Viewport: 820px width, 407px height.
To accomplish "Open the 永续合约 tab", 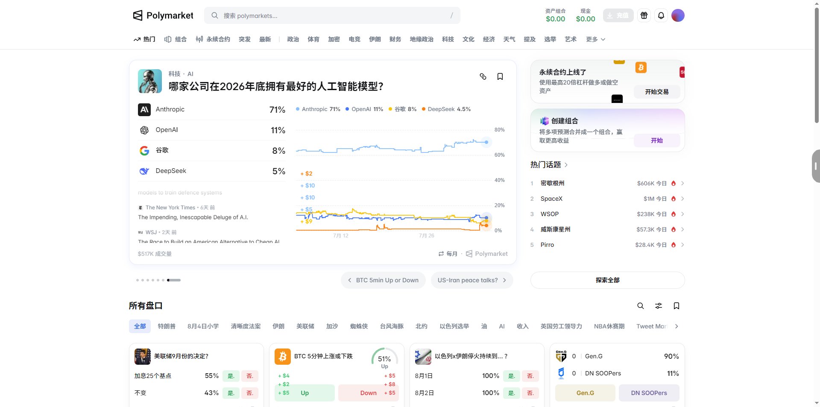I will (213, 39).
